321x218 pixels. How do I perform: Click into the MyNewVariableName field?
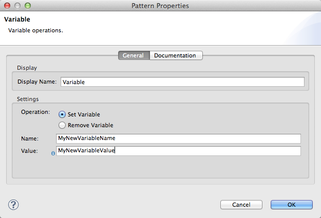tap(178, 138)
